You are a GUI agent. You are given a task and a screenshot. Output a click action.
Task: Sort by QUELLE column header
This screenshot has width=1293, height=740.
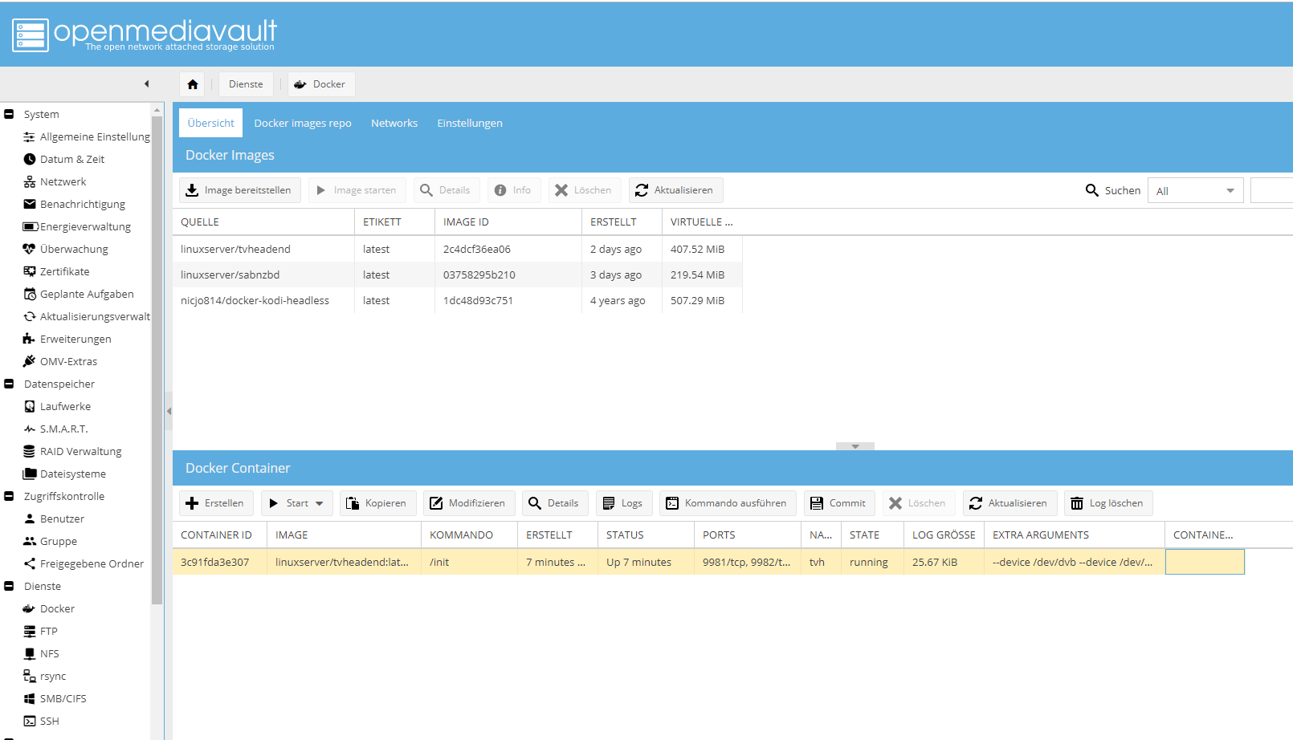point(263,222)
